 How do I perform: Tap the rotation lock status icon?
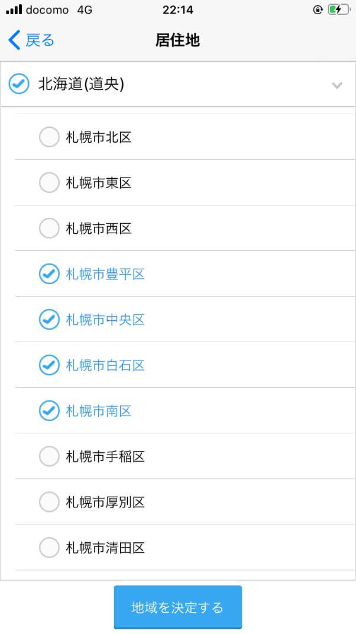319,9
